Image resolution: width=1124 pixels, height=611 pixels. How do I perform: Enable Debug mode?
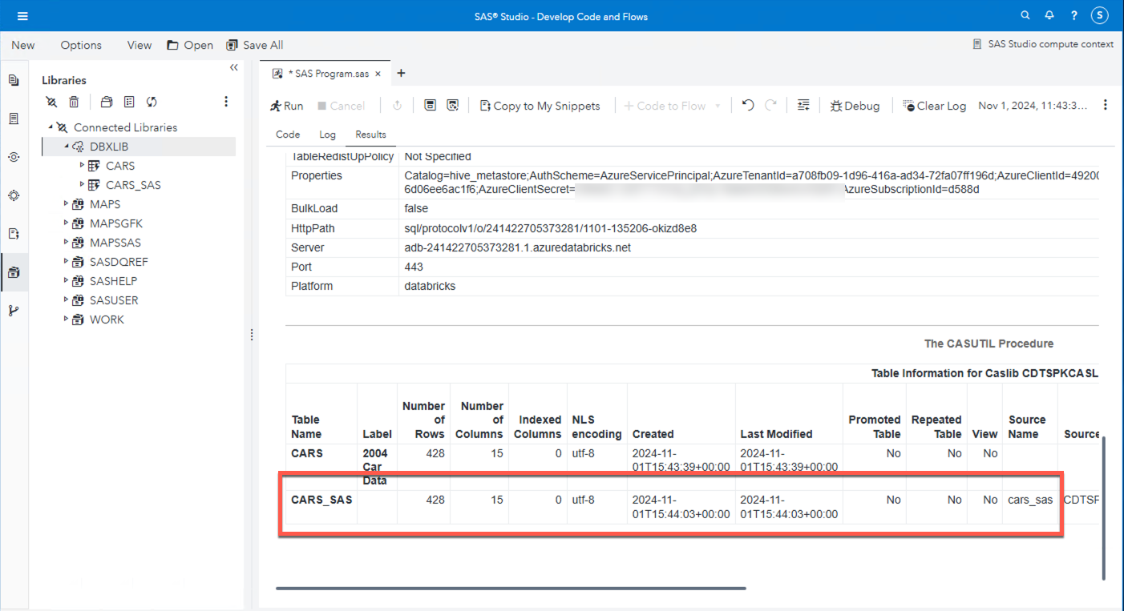pyautogui.click(x=854, y=105)
